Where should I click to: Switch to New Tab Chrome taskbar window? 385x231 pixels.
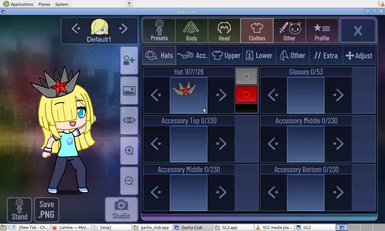tap(30, 227)
